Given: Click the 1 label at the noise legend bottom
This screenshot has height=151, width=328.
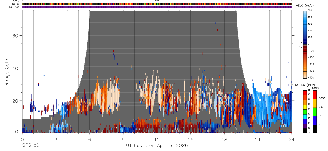Looking at the screenshot, I should click(319, 132).
